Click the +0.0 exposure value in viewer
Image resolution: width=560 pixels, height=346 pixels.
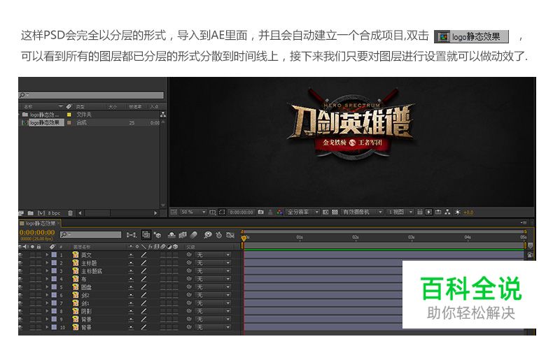(x=468, y=212)
